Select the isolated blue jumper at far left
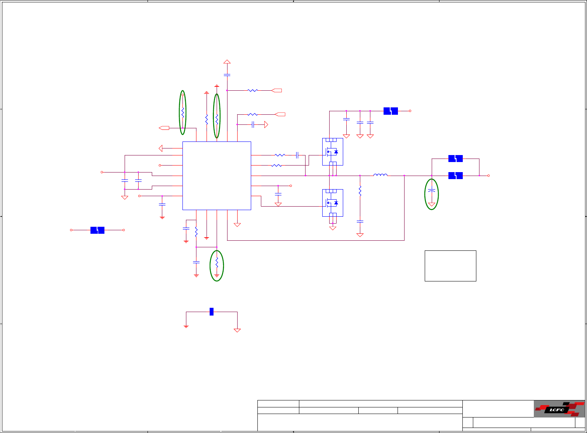The height and width of the screenshot is (433, 587). pos(97,230)
